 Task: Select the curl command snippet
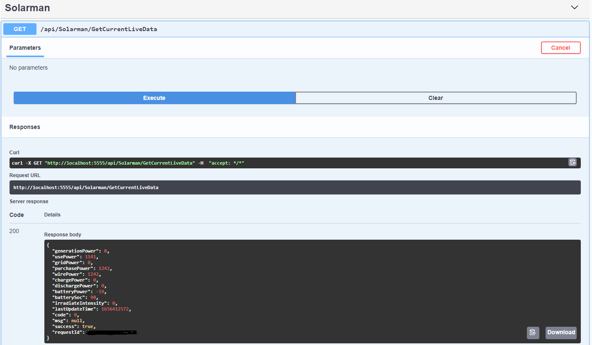pos(129,163)
